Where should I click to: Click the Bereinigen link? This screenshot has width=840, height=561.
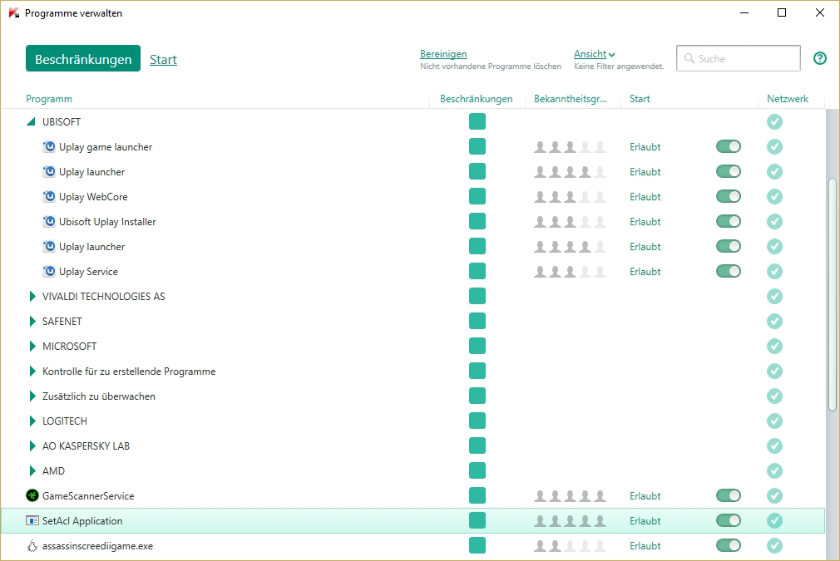[x=443, y=54]
